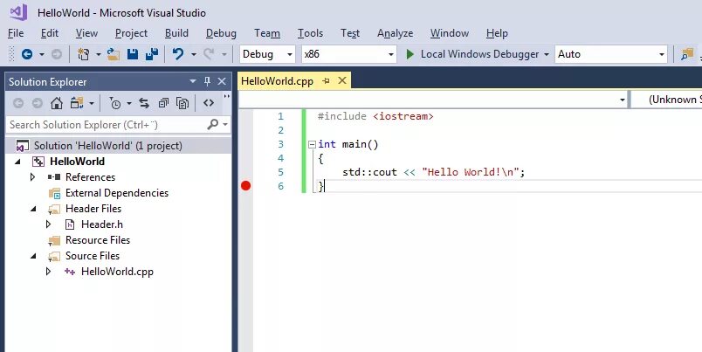Click the New Project toolbar icon
Image resolution: width=702 pixels, height=352 pixels.
(x=83, y=54)
